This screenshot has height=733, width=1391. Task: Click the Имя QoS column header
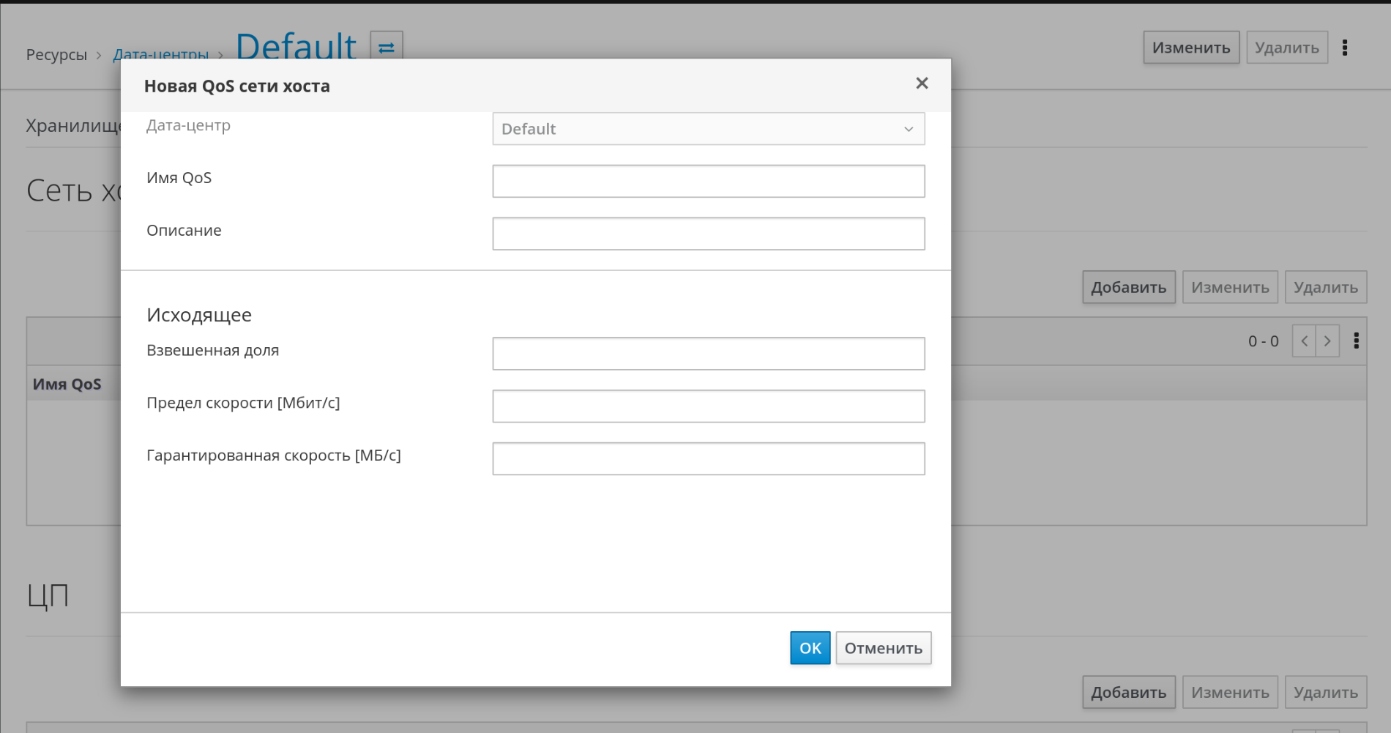tap(67, 384)
